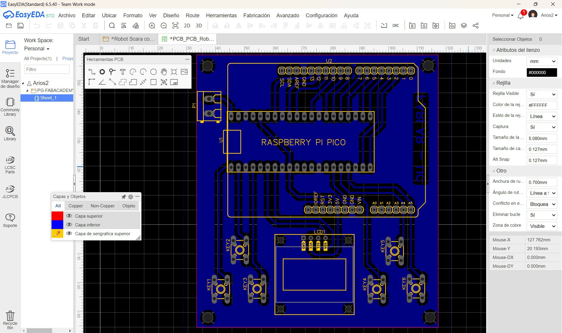Open the Manager de diseño panel
The width and height of the screenshot is (562, 333).
pos(10,78)
